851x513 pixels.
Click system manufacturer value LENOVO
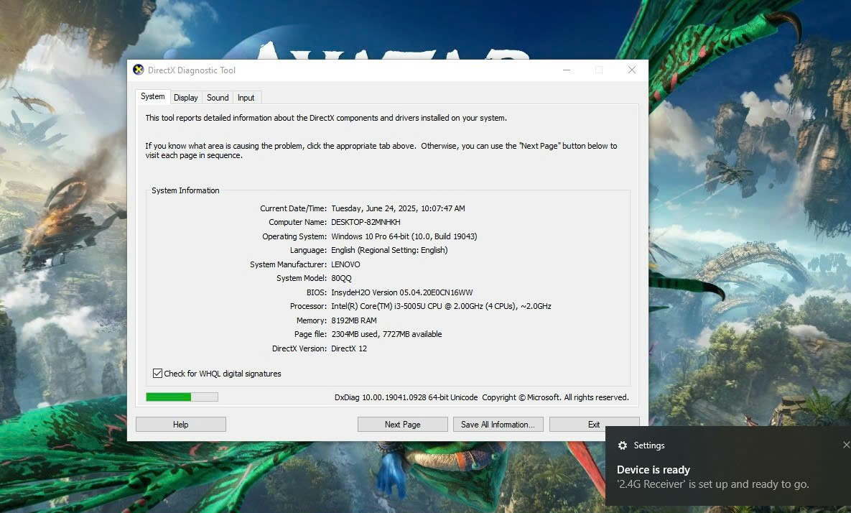pos(345,264)
